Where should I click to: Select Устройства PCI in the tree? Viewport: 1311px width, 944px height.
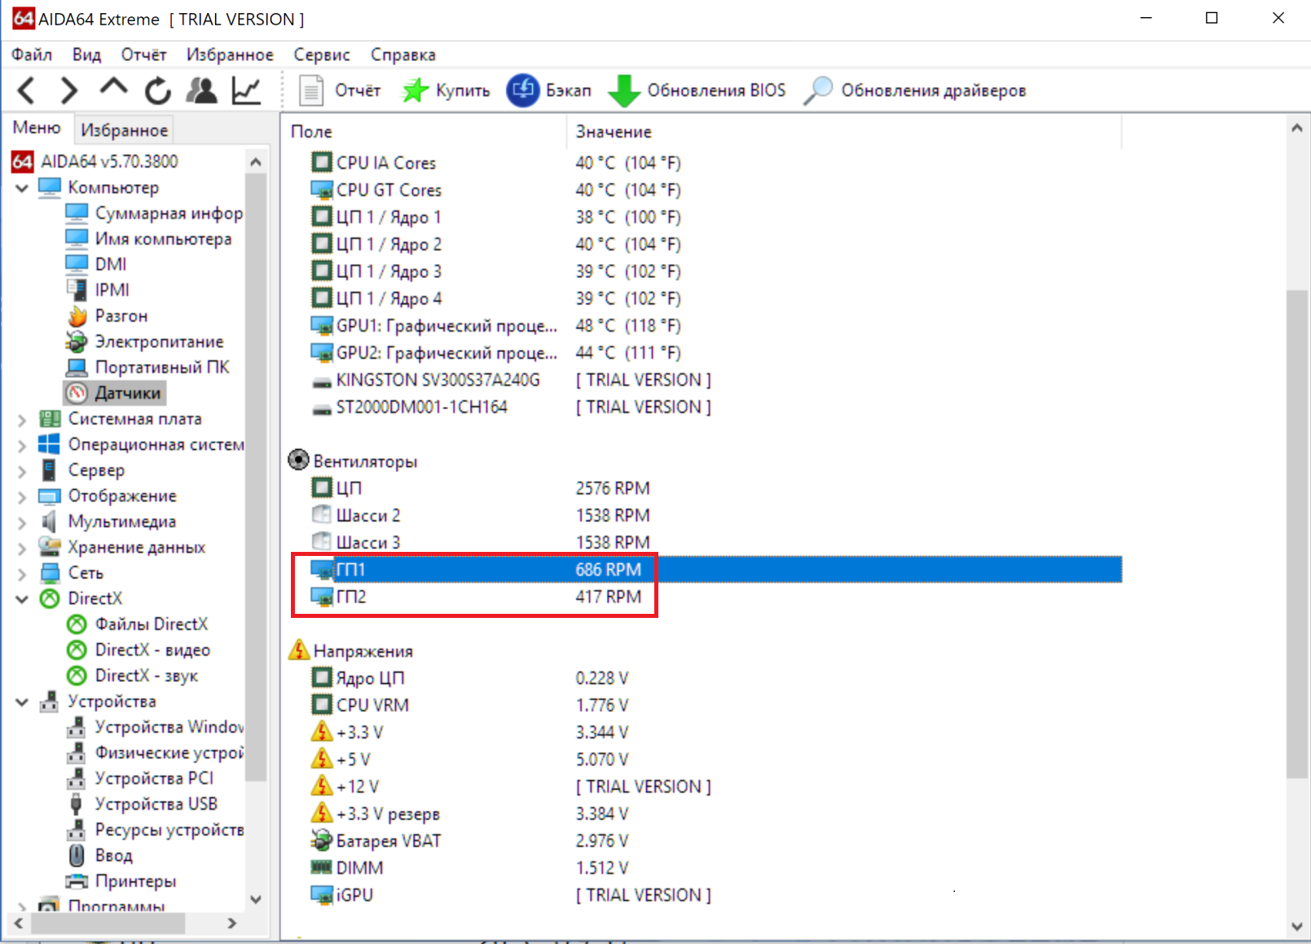point(139,779)
